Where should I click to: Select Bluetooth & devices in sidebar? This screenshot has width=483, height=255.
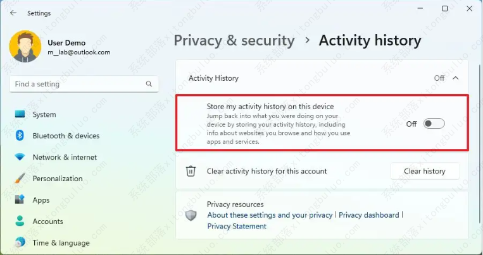click(66, 136)
